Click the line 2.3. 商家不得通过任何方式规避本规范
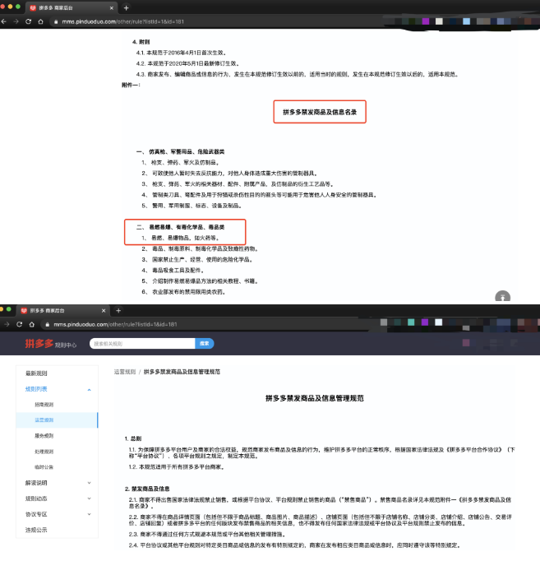 coord(208,534)
